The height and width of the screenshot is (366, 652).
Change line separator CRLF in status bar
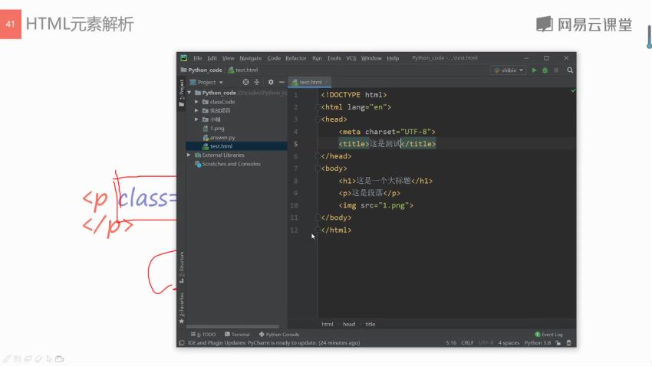pos(467,343)
